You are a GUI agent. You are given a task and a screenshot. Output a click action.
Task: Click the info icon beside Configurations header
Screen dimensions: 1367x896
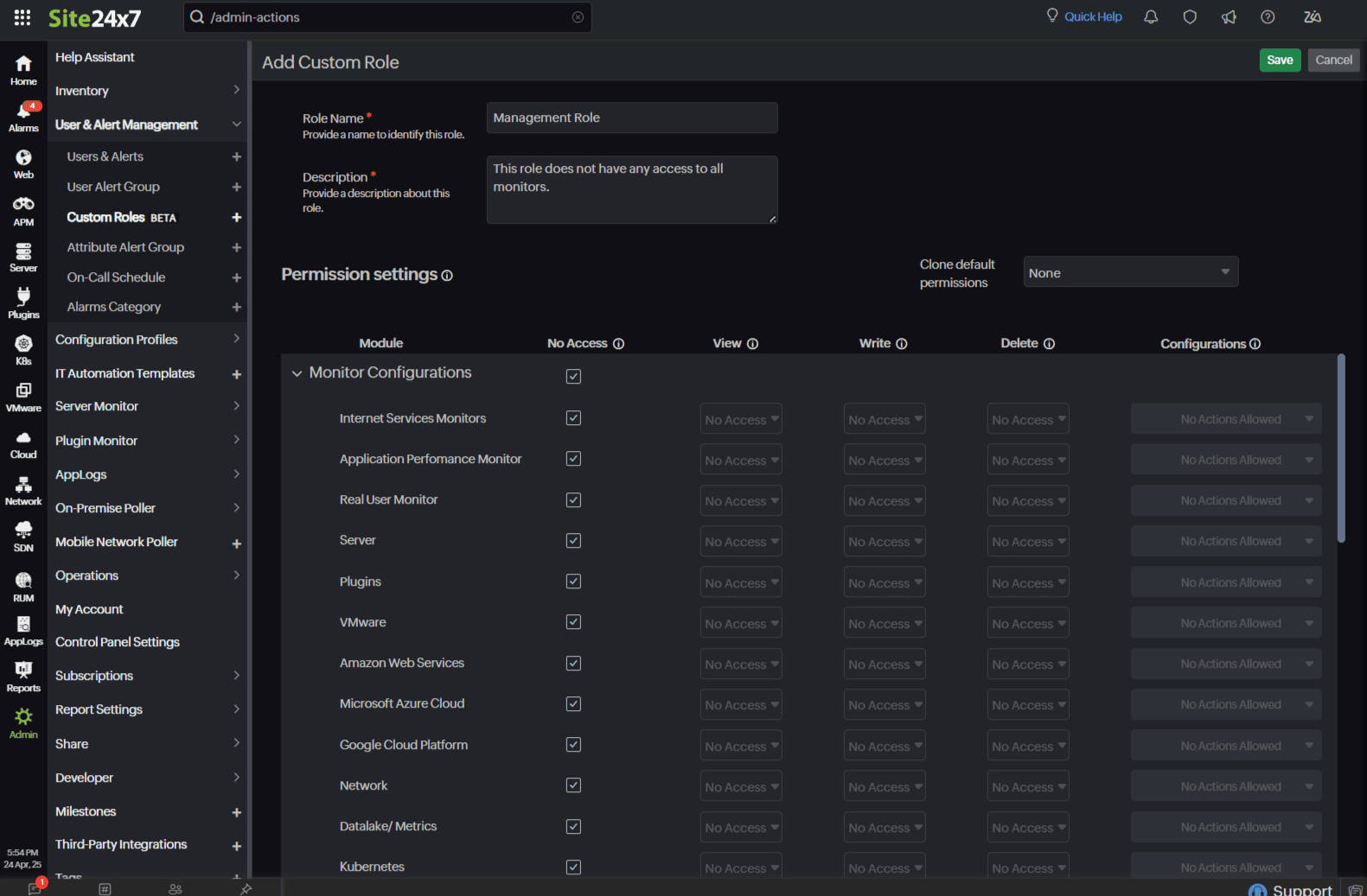click(x=1255, y=344)
